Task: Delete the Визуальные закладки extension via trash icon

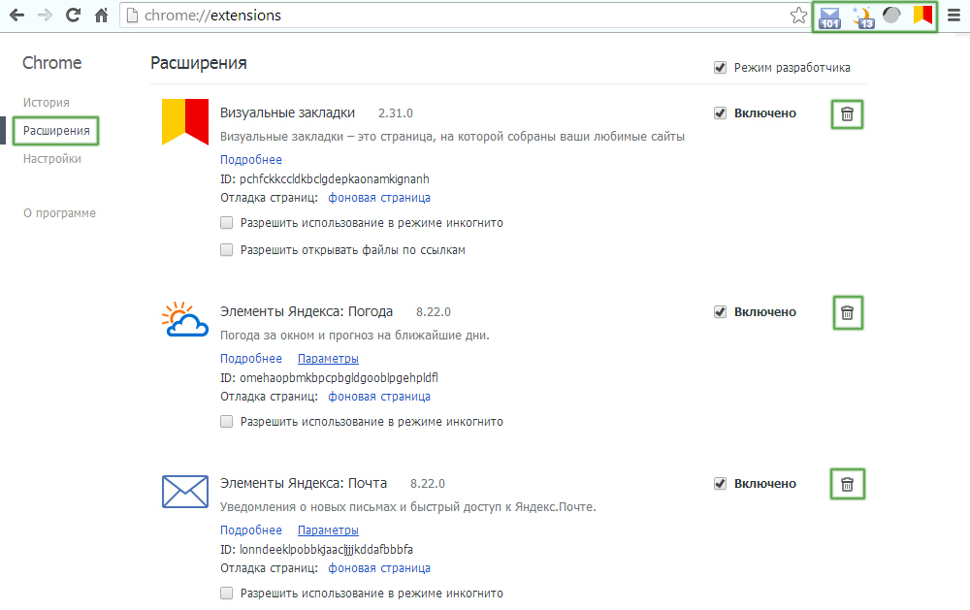Action: (x=847, y=113)
